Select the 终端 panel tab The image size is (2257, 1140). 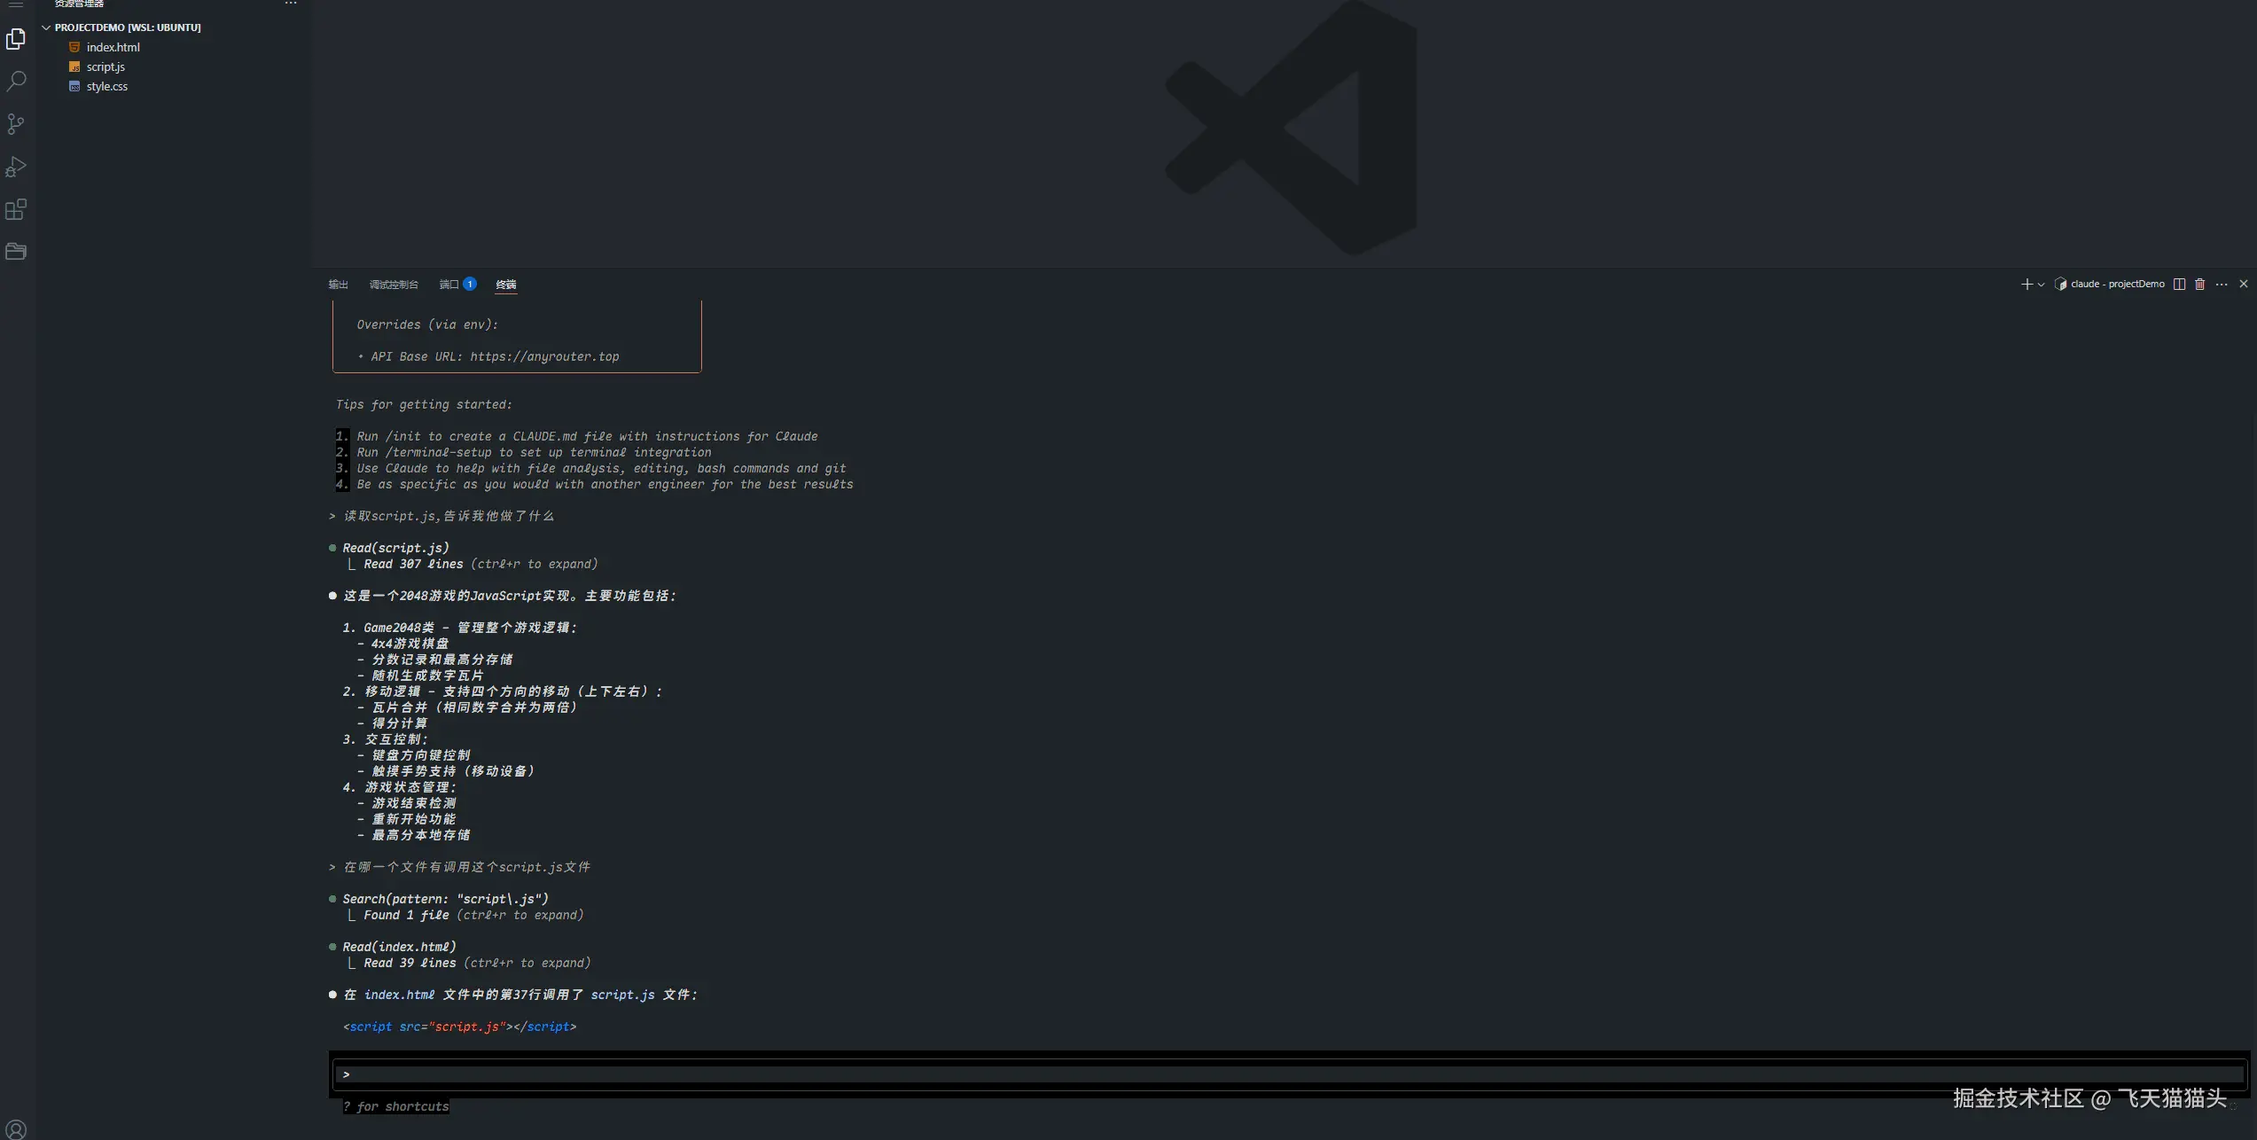pyautogui.click(x=506, y=285)
